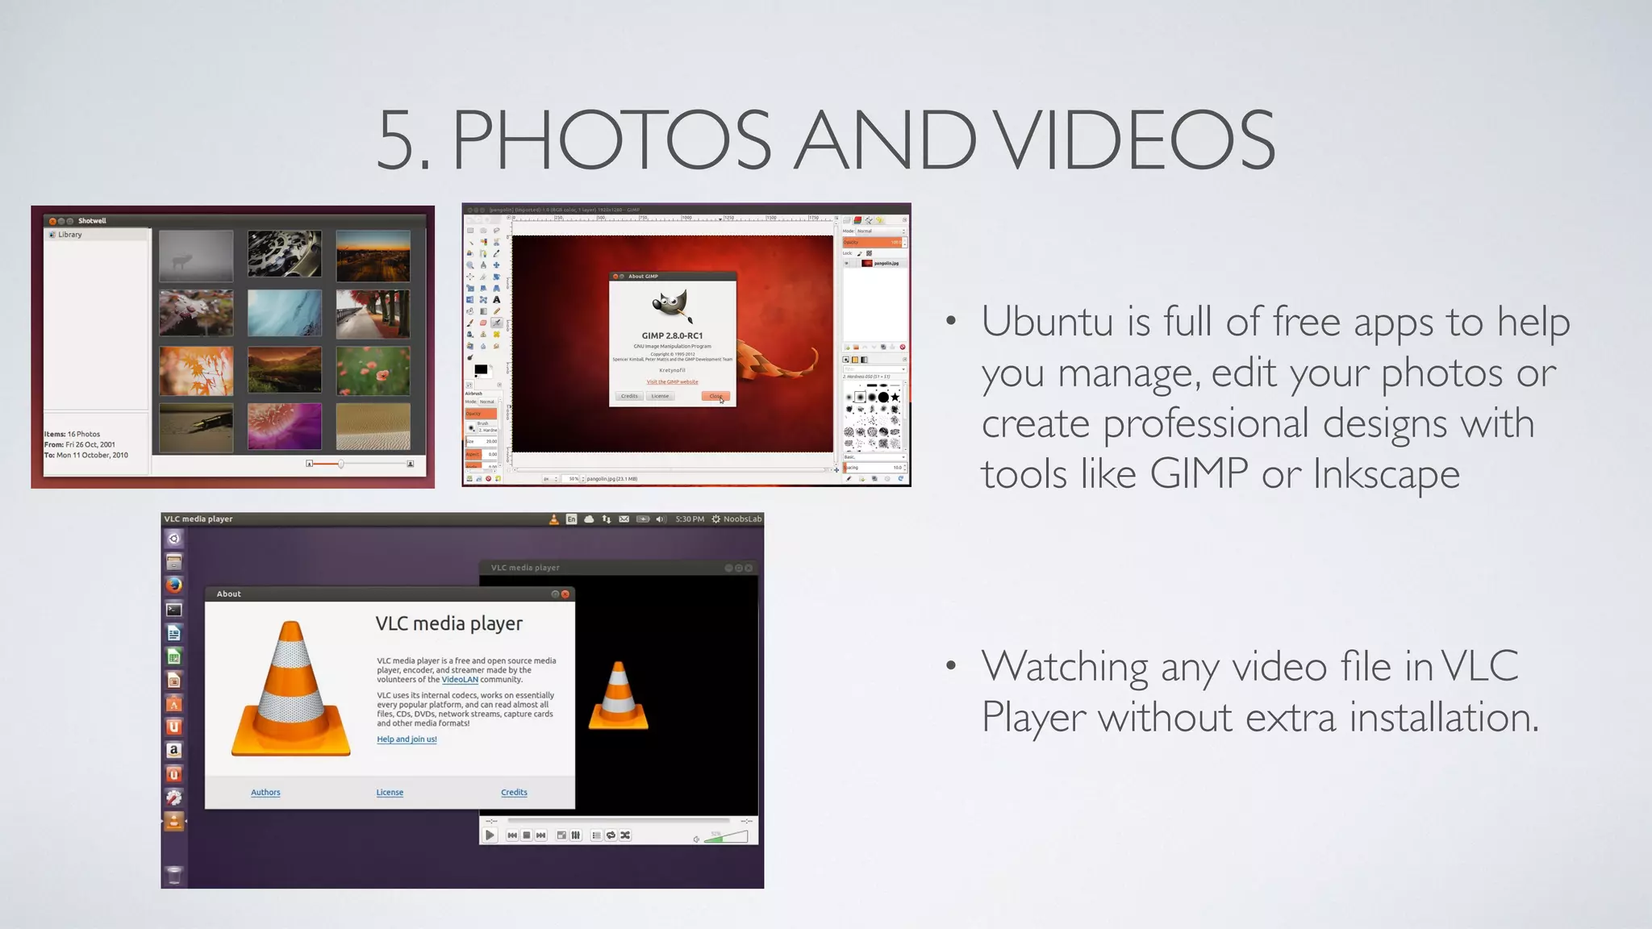This screenshot has height=929, width=1652.
Task: Click VLC cone indicator in top panel
Action: (553, 519)
